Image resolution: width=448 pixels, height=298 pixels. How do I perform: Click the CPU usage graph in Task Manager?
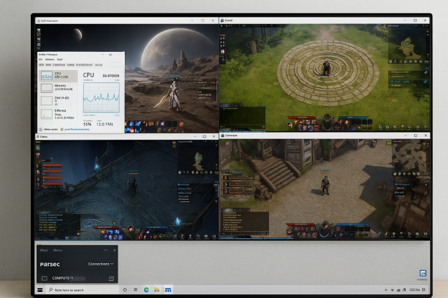point(101,98)
